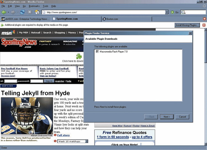Open the Tools menu

click(x=46, y=6)
